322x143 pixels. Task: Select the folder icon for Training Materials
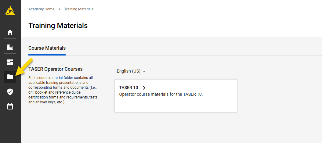click(10, 77)
